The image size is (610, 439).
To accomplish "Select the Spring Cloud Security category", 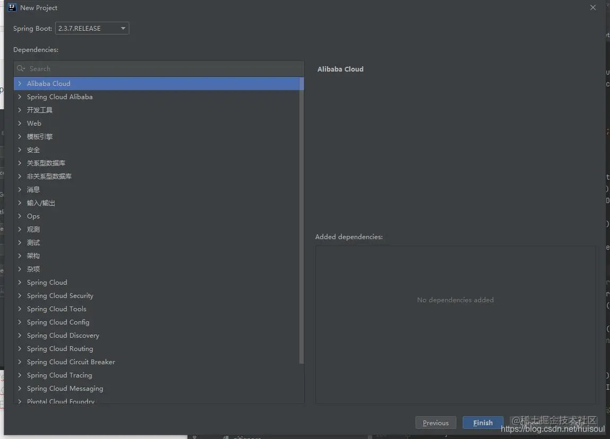I will pos(156,295).
